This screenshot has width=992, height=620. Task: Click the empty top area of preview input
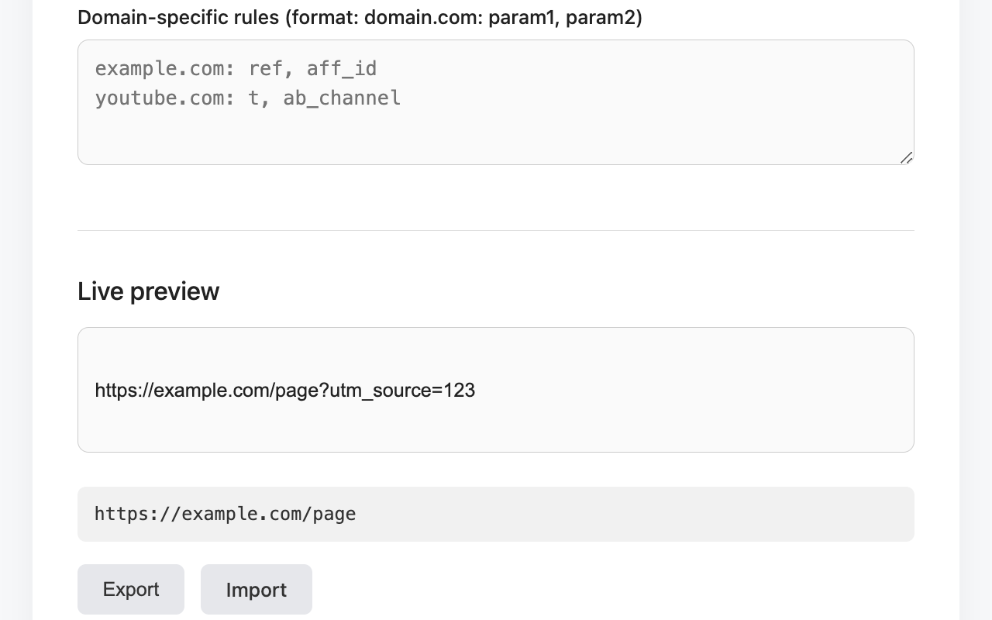coord(496,350)
